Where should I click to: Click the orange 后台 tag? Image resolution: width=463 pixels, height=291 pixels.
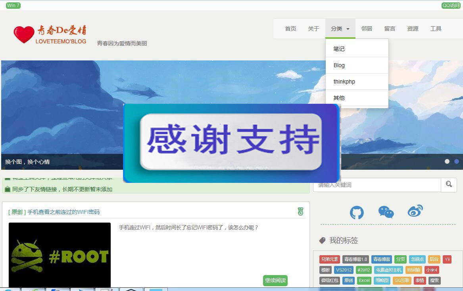point(434,259)
